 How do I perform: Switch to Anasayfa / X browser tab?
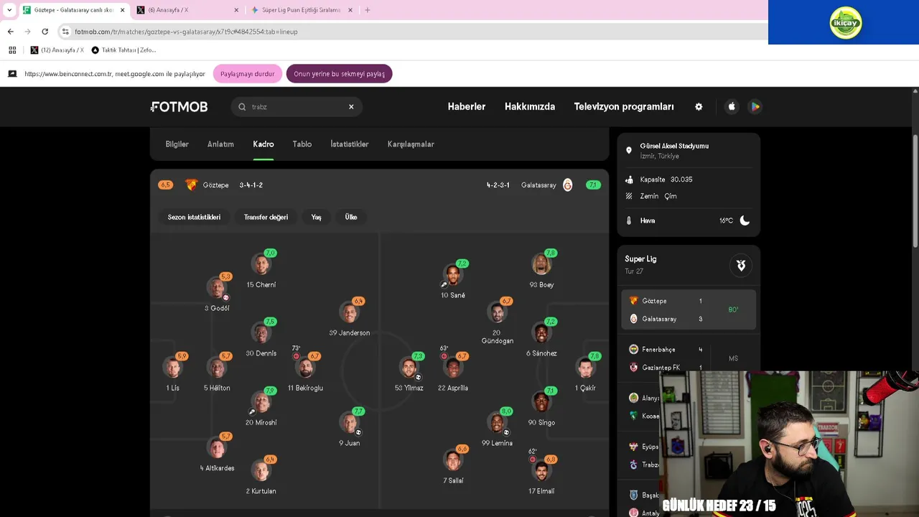click(187, 10)
